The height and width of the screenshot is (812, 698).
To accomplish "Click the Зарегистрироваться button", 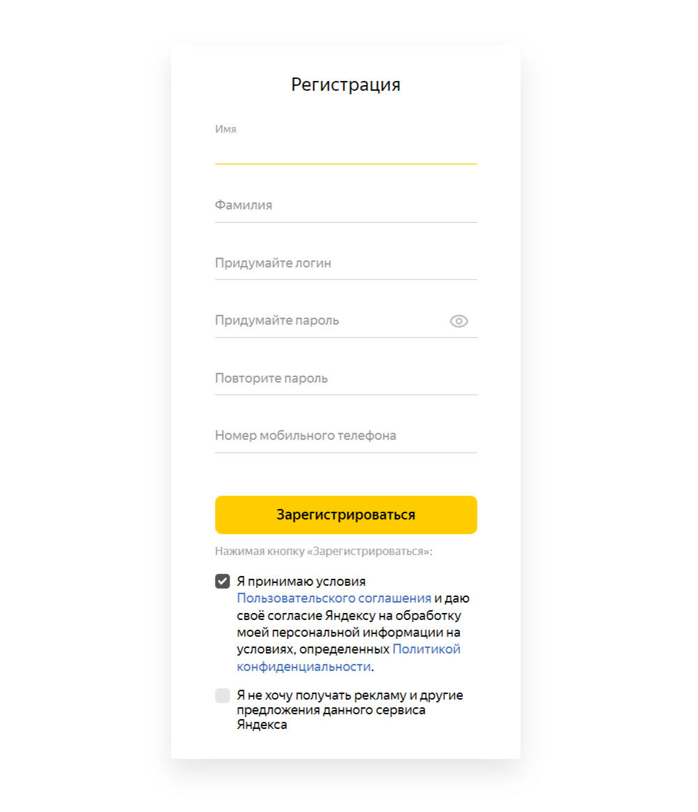I will point(346,515).
